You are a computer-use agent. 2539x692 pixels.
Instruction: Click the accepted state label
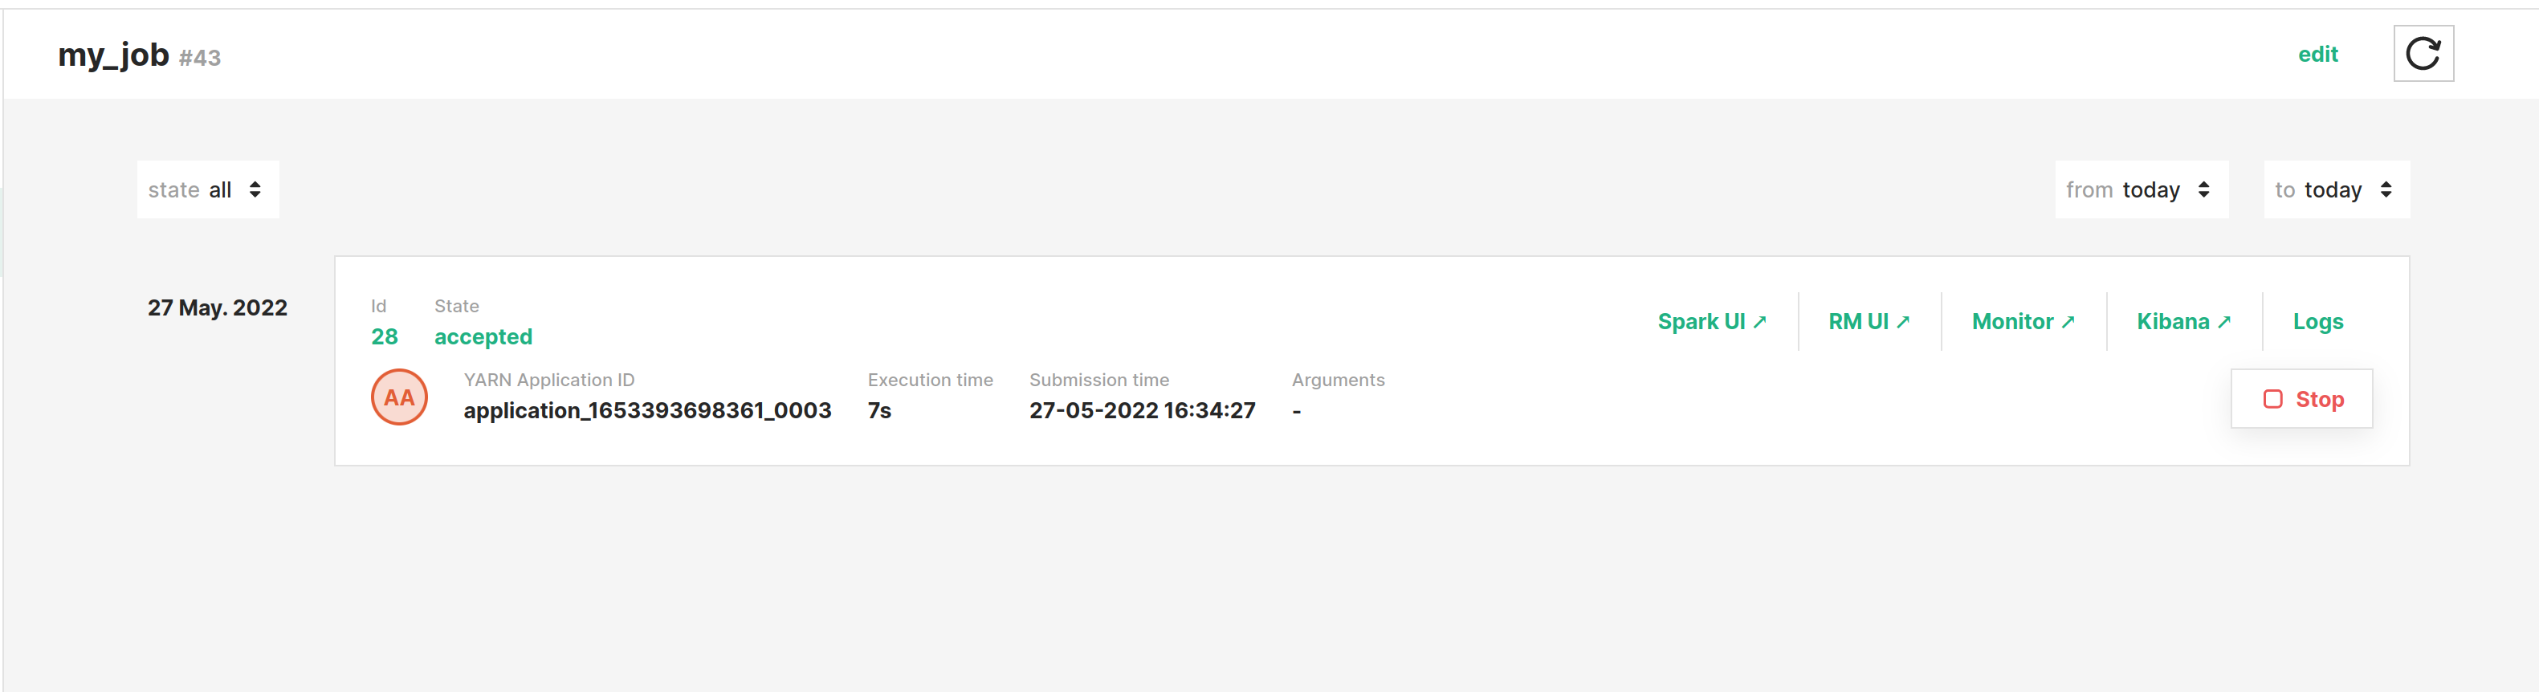tap(483, 336)
